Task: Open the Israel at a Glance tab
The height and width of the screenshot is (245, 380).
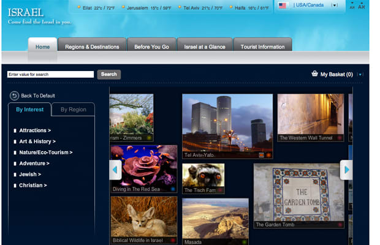Action: point(205,45)
